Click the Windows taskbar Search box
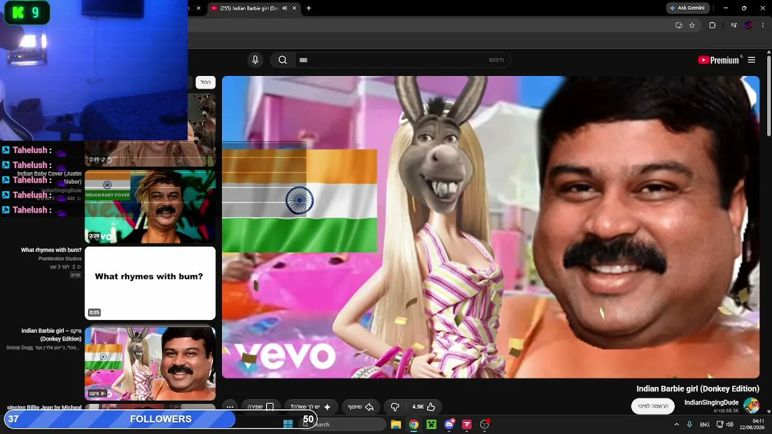Screen dimensions: 772x434 343,424
